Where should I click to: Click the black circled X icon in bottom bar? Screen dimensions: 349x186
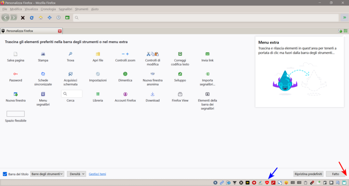pyautogui.click(x=241, y=183)
